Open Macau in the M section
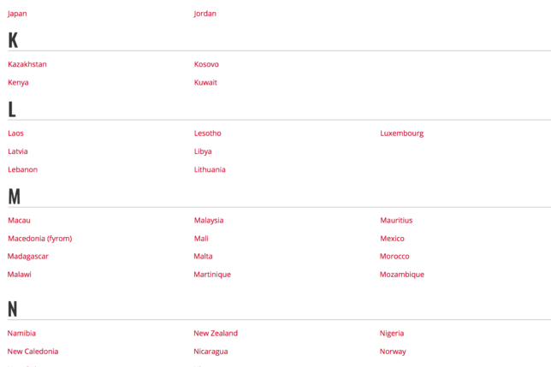 click(19, 221)
